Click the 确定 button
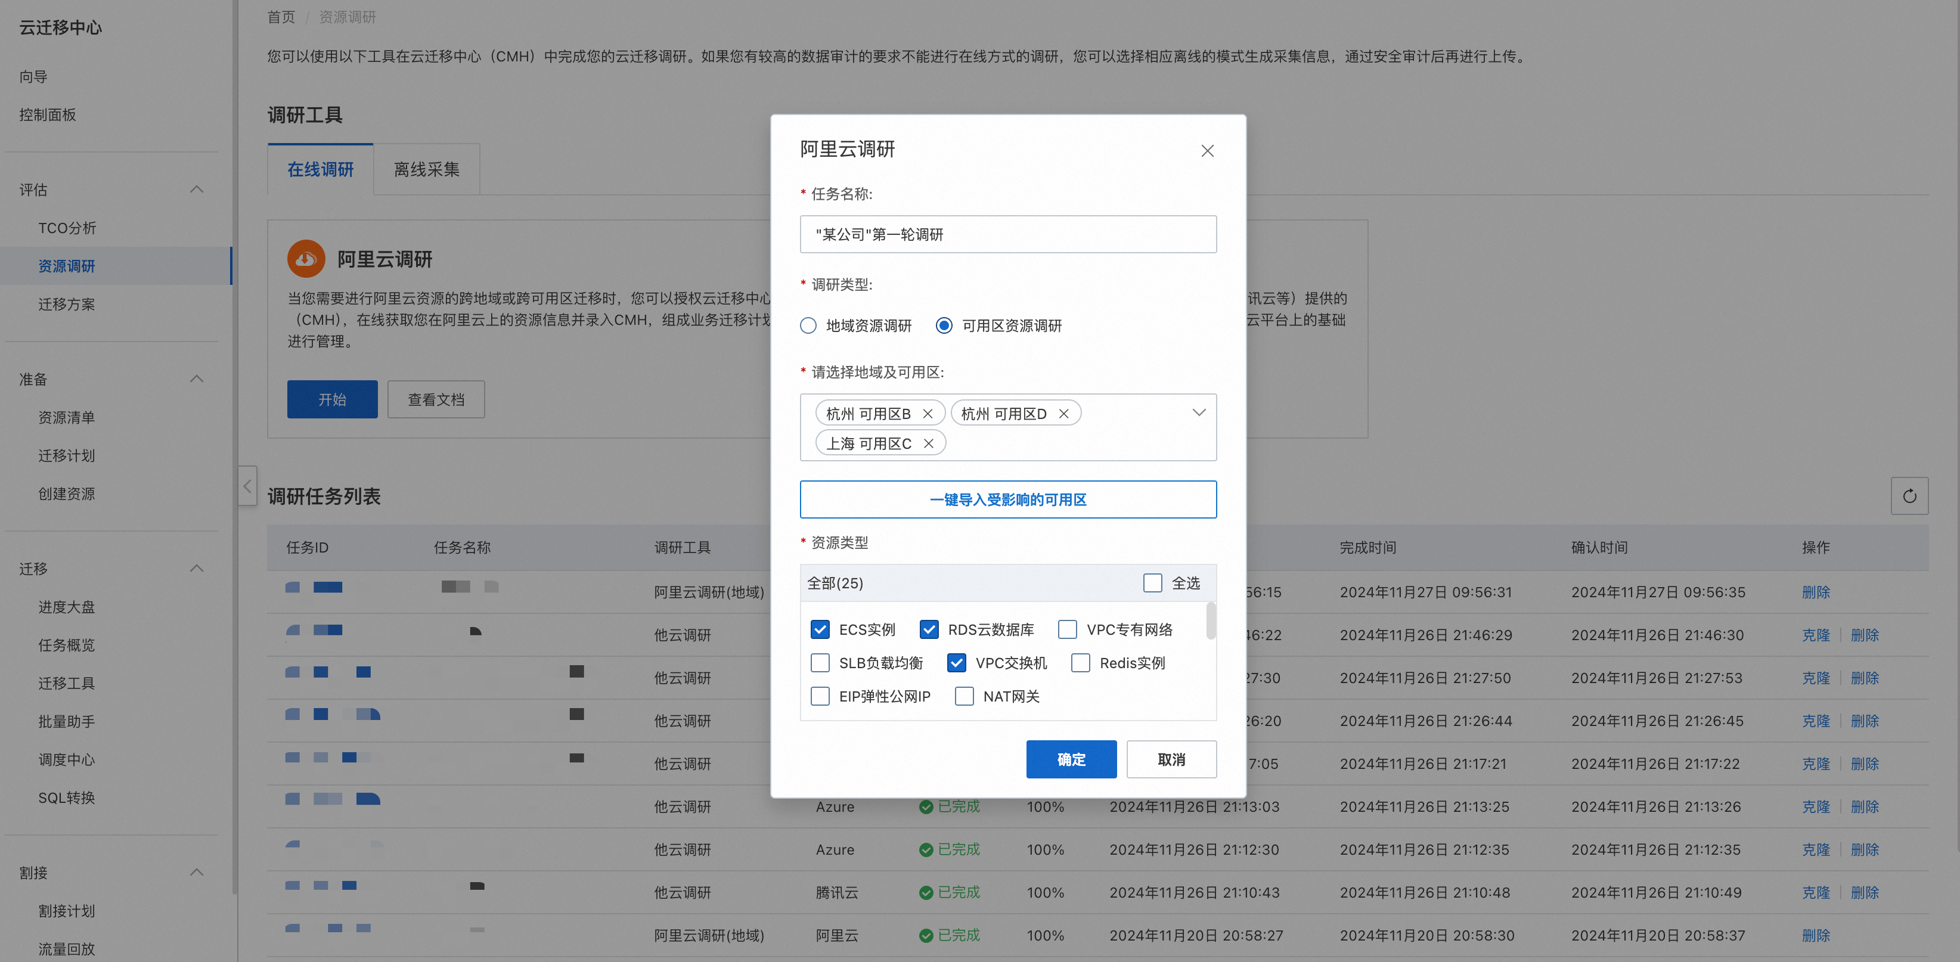The width and height of the screenshot is (1960, 962). [1071, 759]
